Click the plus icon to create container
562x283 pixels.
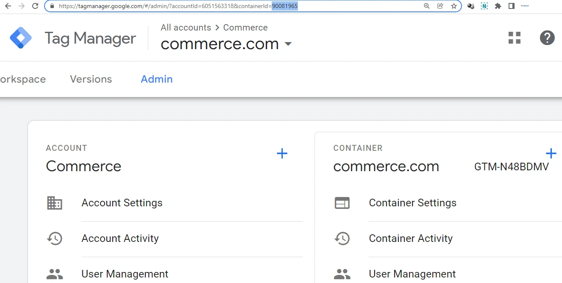[x=551, y=153]
